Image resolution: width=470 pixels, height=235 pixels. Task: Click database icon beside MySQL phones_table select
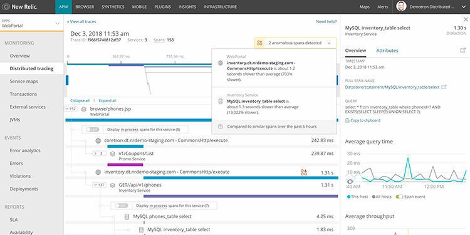[127, 216]
